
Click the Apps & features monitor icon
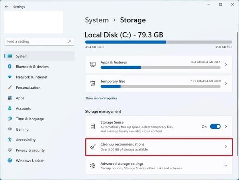pos(93,65)
